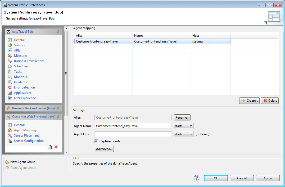Click the Tasks clipboard icon
This screenshot has height=187, width=285.
point(10,72)
